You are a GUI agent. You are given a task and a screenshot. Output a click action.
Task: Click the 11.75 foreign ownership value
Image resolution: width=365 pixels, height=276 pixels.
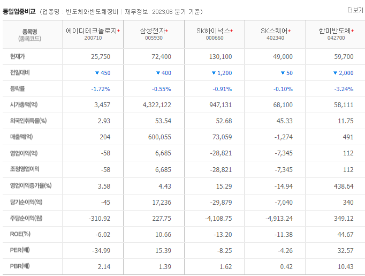(x=346, y=121)
